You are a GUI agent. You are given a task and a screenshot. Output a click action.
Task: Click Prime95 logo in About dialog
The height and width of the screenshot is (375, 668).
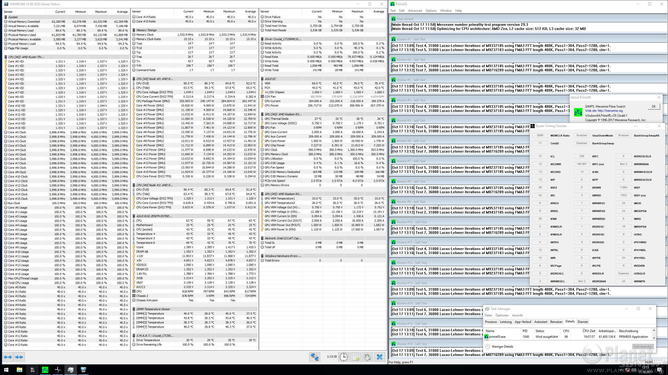click(x=578, y=113)
